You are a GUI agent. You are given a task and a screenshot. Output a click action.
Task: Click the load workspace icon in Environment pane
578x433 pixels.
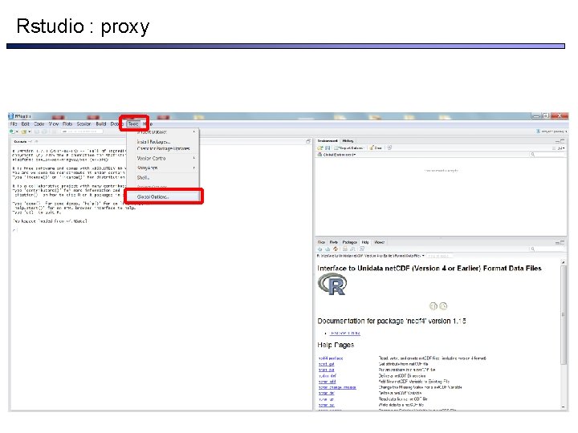320,148
